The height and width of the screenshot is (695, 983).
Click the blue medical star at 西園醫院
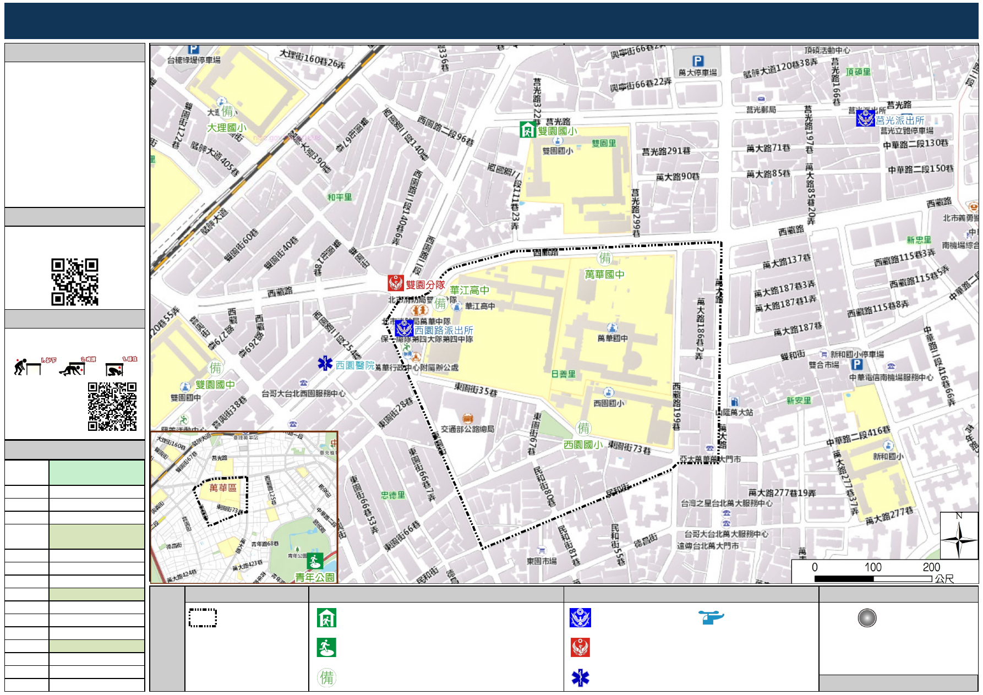pyautogui.click(x=325, y=363)
